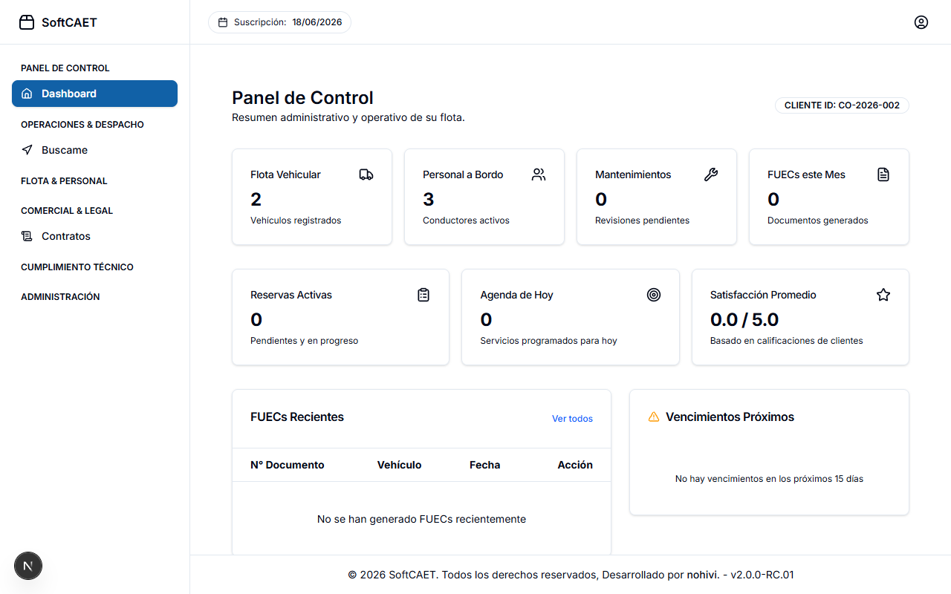Image resolution: width=951 pixels, height=594 pixels.
Task: Click the document icon on FUECs este Mes card
Action: (883, 174)
